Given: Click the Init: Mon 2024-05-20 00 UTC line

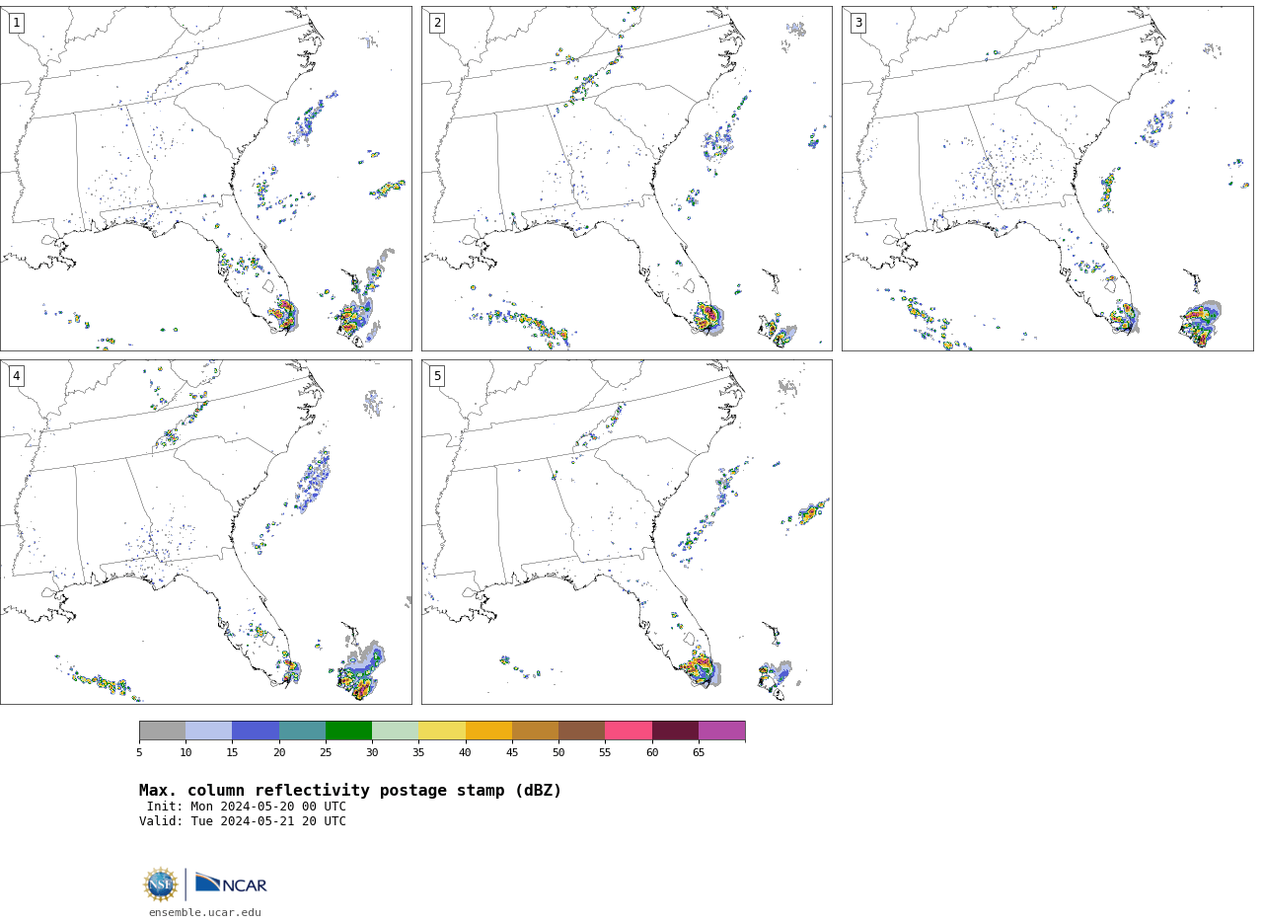Looking at the screenshot, I should point(247,807).
